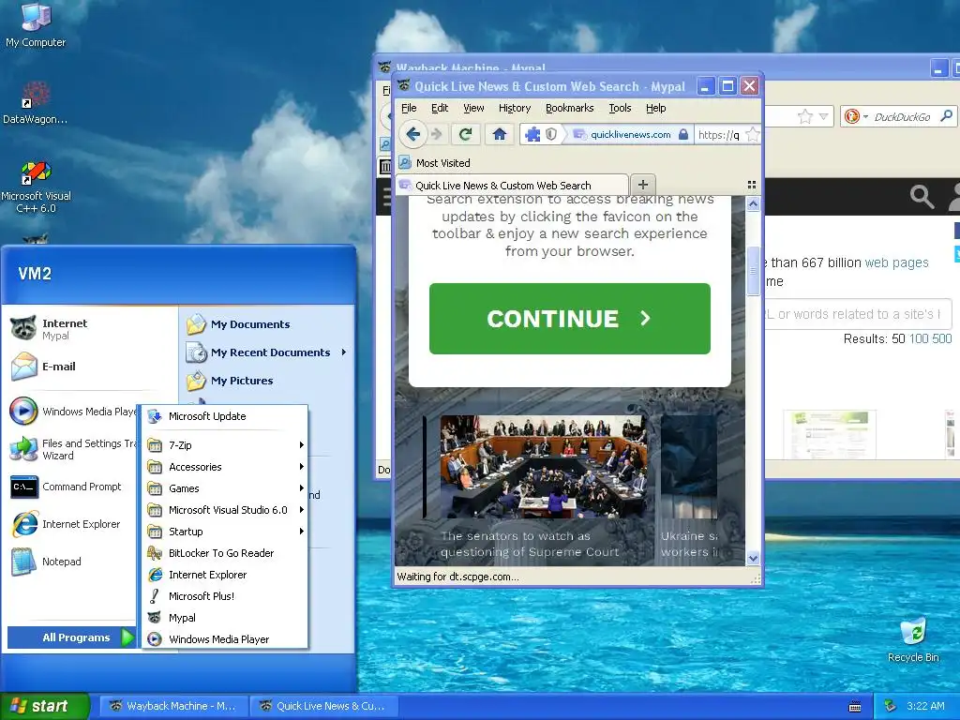Click the Wayback Machine URL search field
This screenshot has height=720, width=960.
point(857,314)
